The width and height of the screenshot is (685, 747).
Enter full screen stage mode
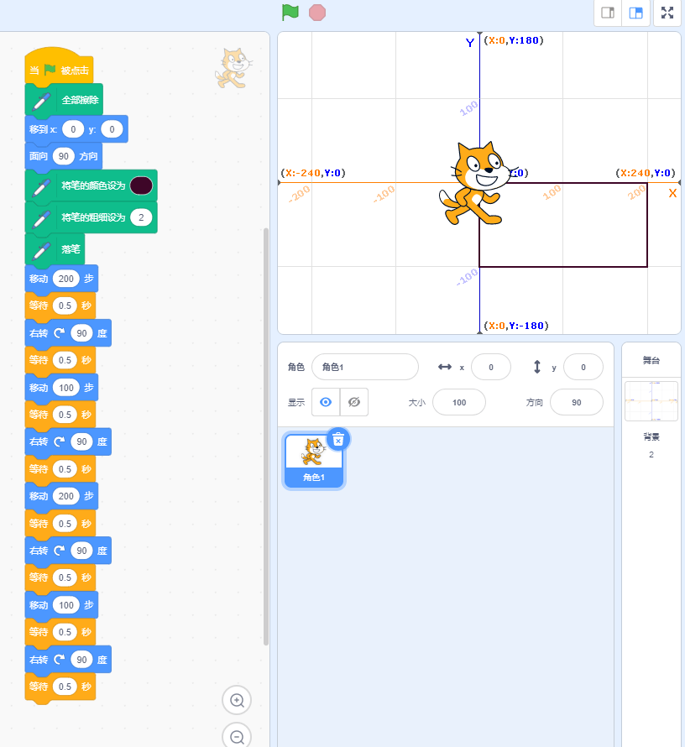tap(667, 13)
